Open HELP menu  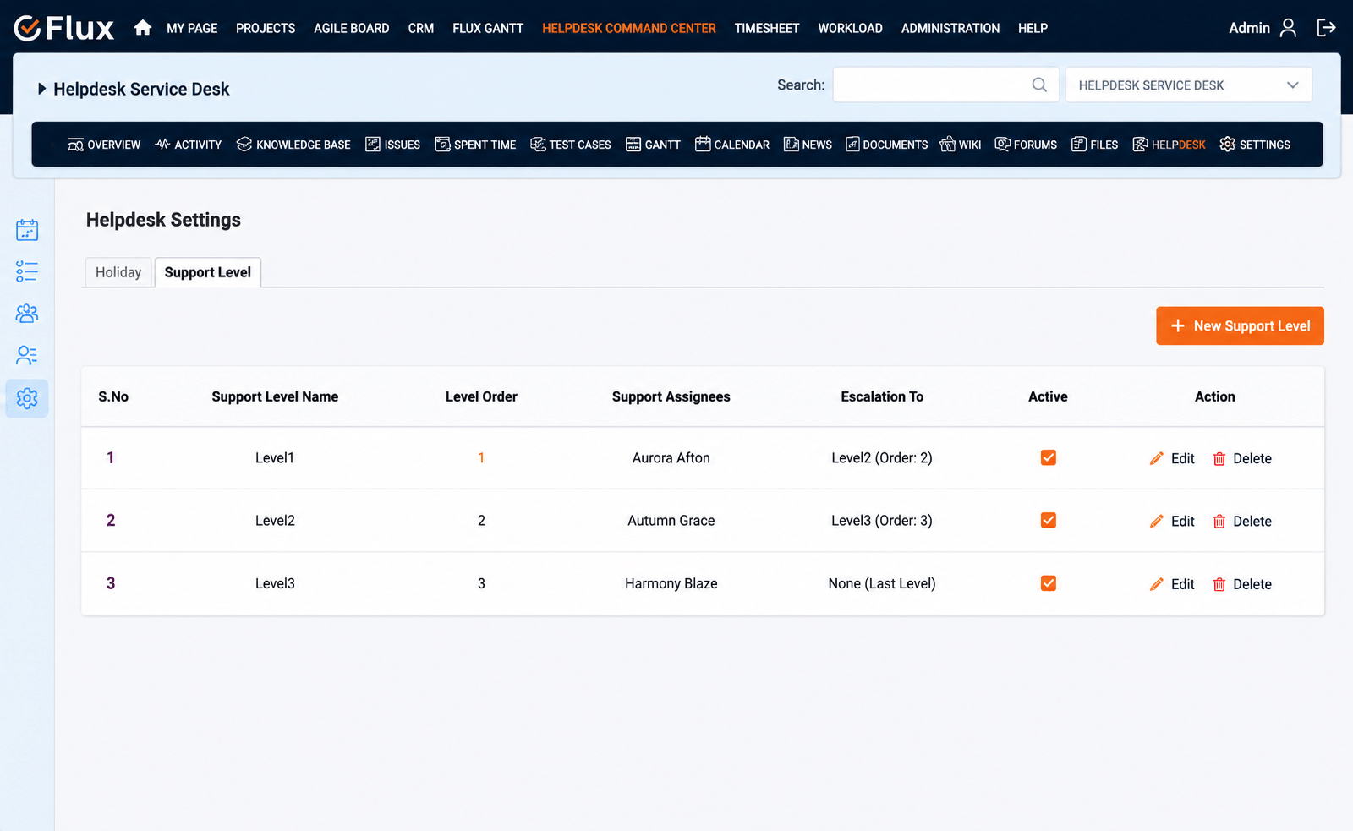point(1033,28)
